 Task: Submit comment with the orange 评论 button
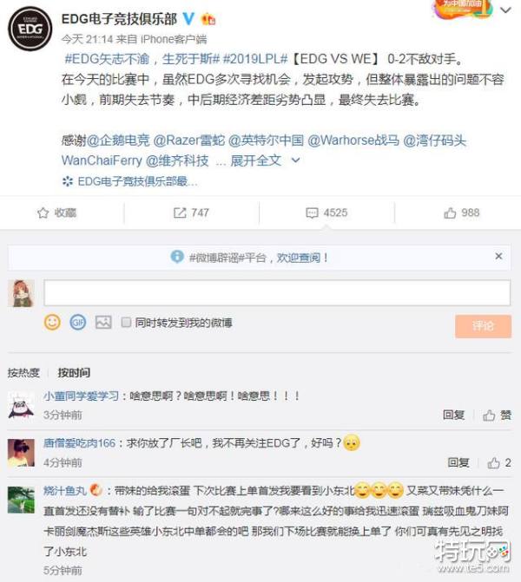coord(483,326)
